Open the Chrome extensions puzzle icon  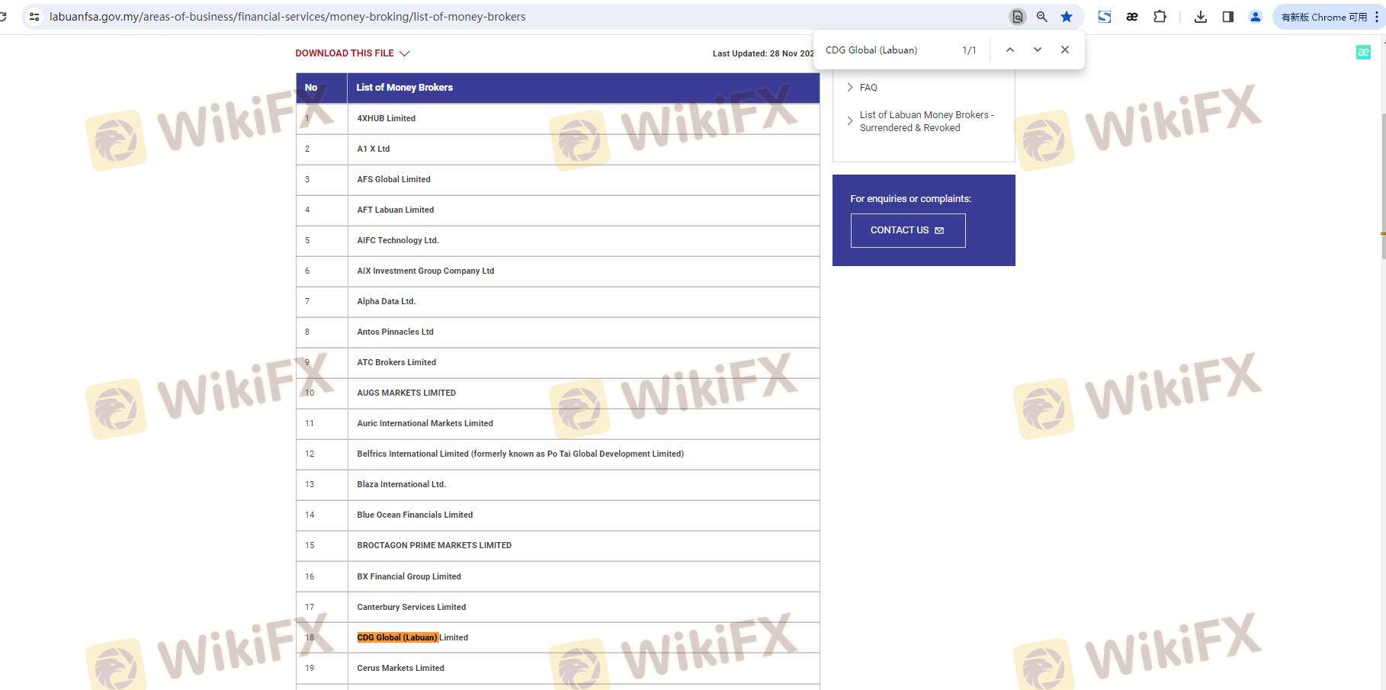point(1160,17)
